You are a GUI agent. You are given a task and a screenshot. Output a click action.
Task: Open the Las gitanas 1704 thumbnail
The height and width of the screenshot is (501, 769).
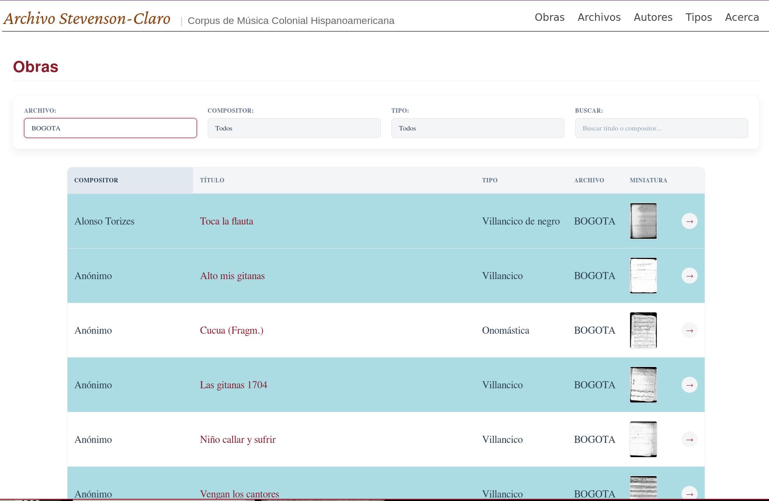click(x=643, y=385)
